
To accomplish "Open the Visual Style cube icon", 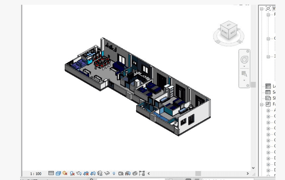I will 58,174.
